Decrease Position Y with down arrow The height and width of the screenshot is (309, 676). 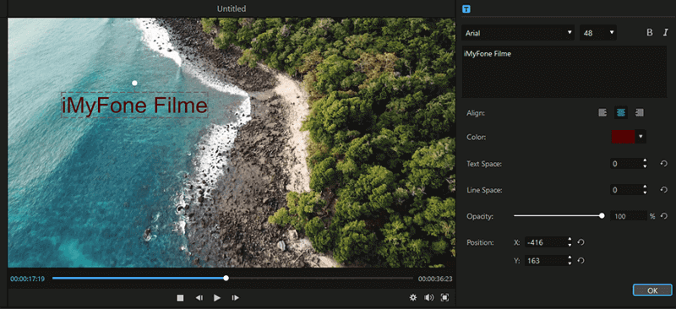[x=570, y=263]
